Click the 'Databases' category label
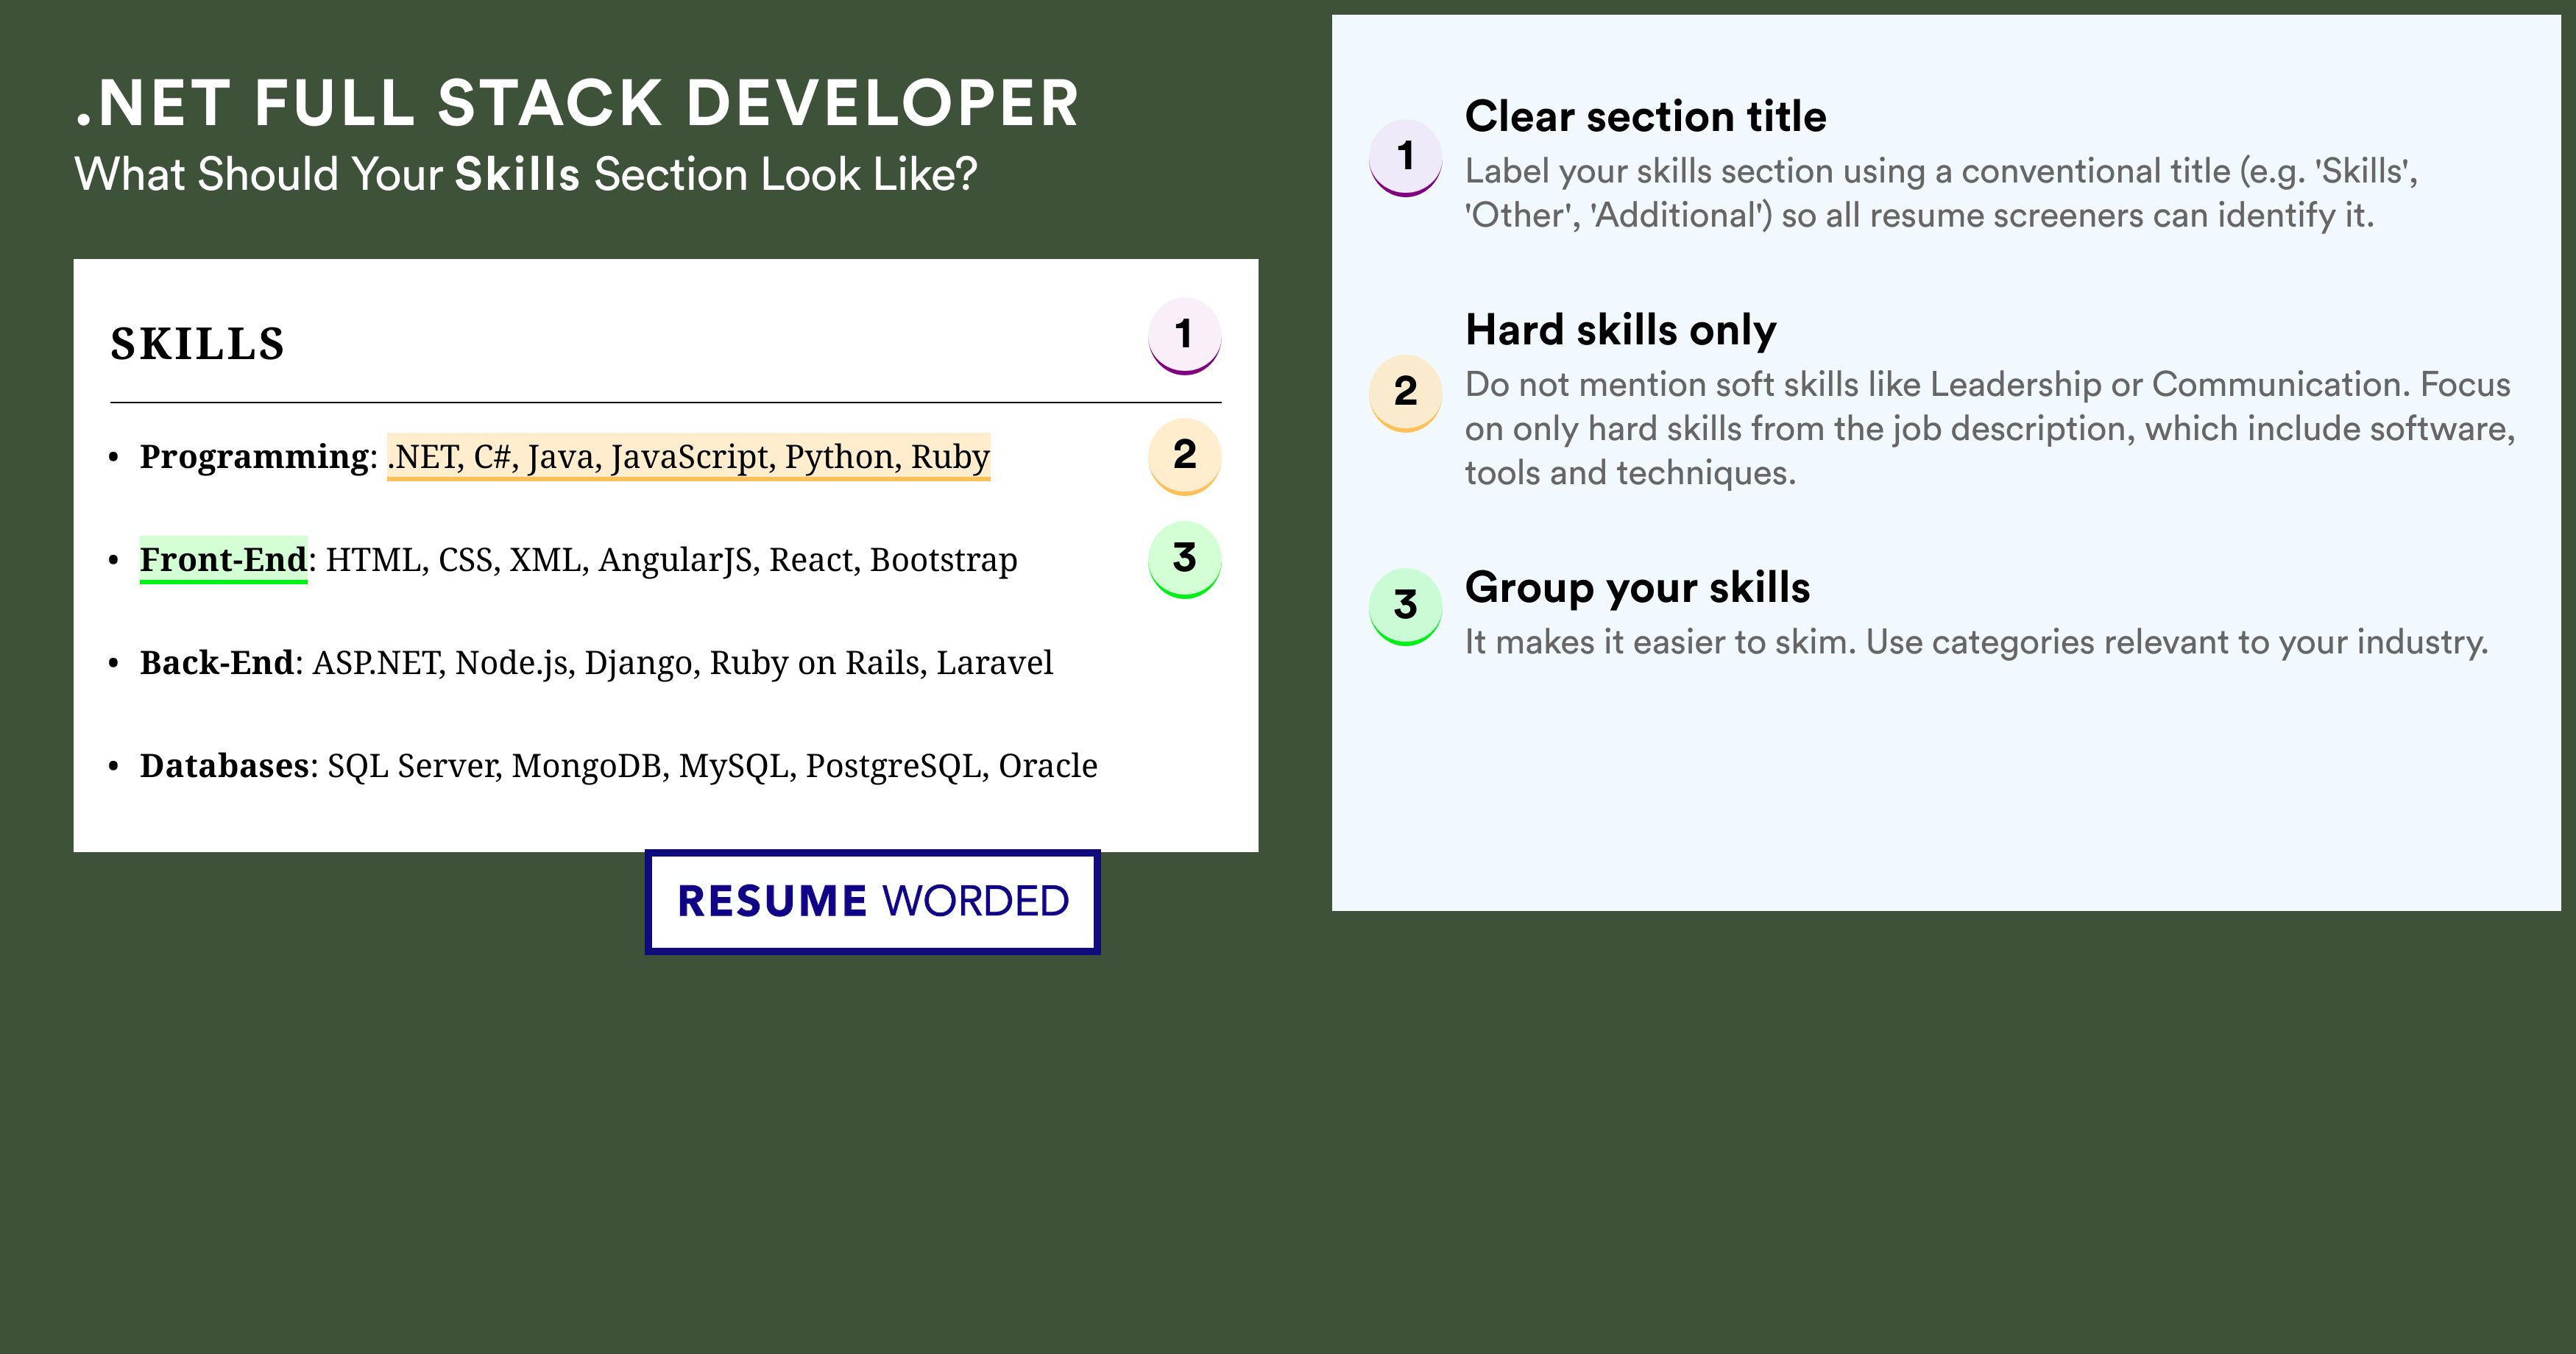Image resolution: width=2576 pixels, height=1354 pixels. pos(225,766)
